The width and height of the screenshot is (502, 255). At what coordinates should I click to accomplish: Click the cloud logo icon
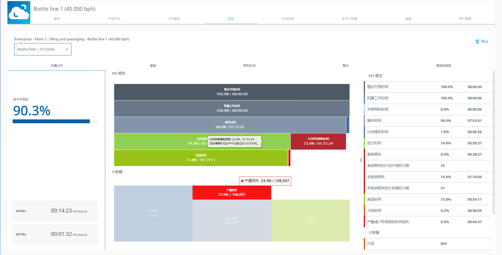pyautogui.click(x=19, y=13)
